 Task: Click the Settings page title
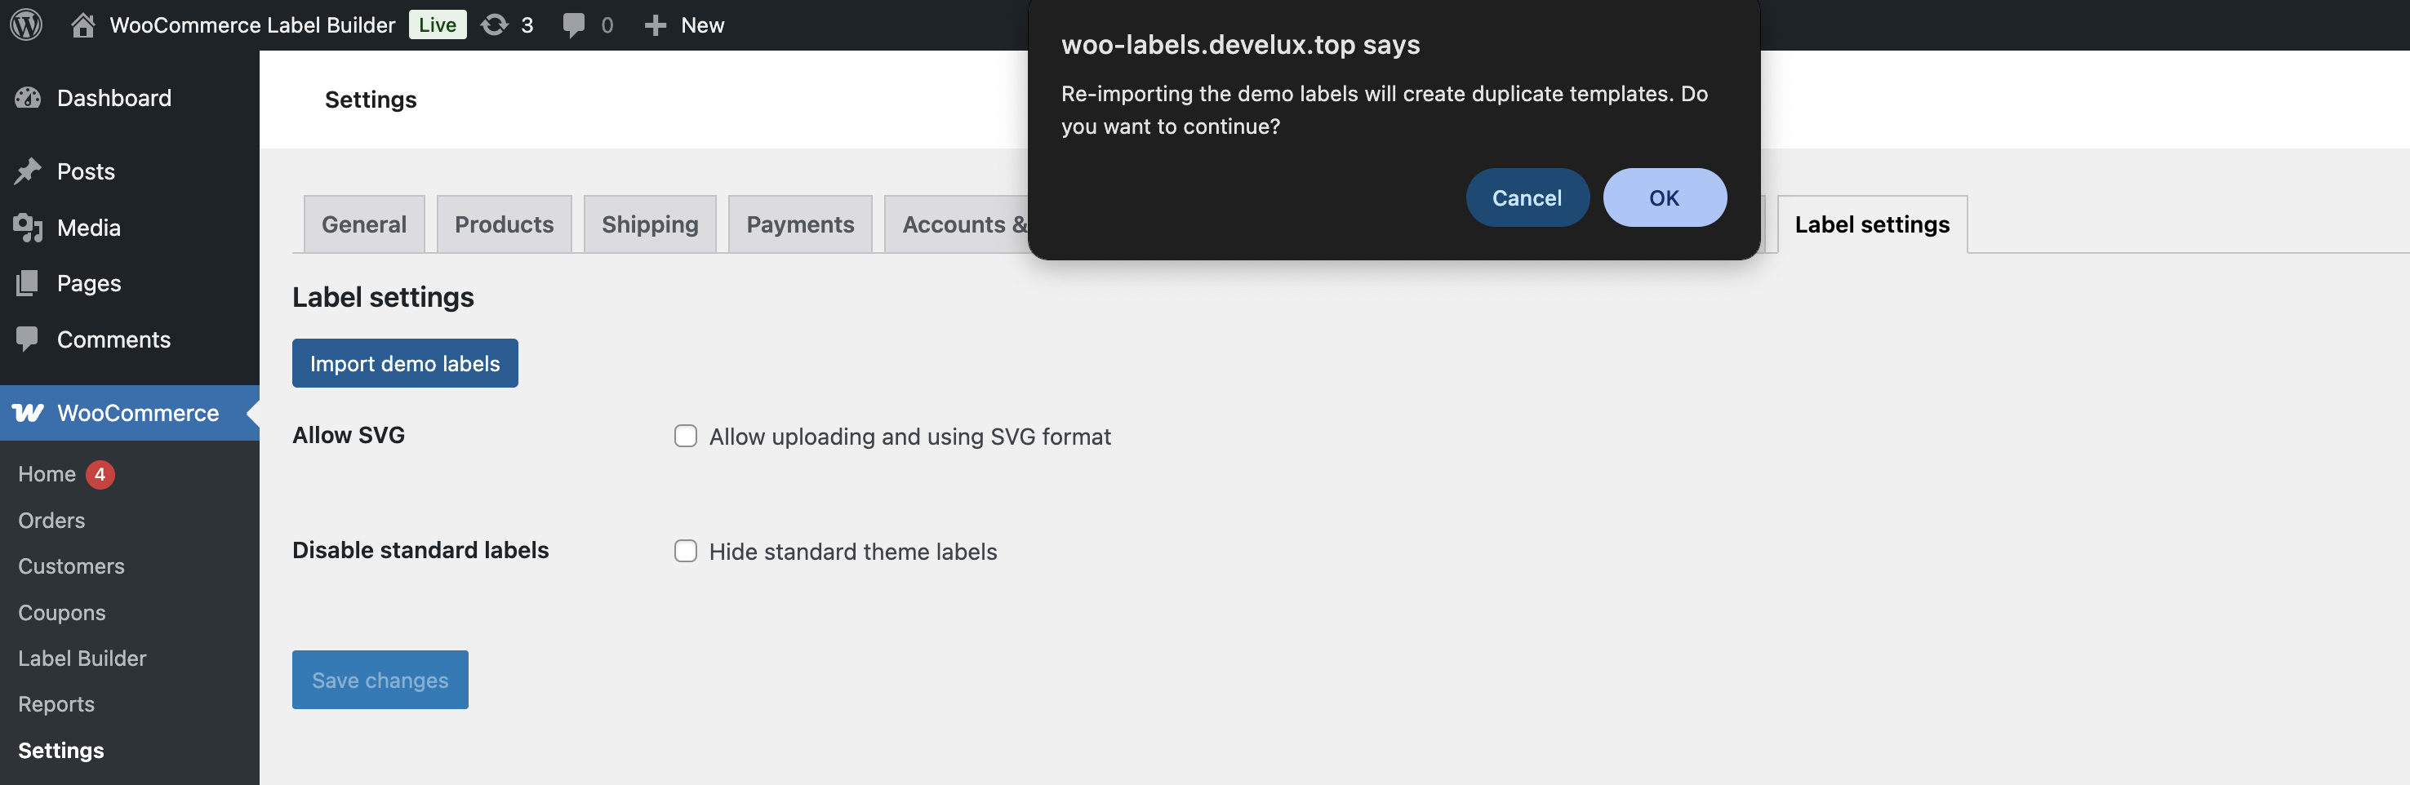point(371,100)
